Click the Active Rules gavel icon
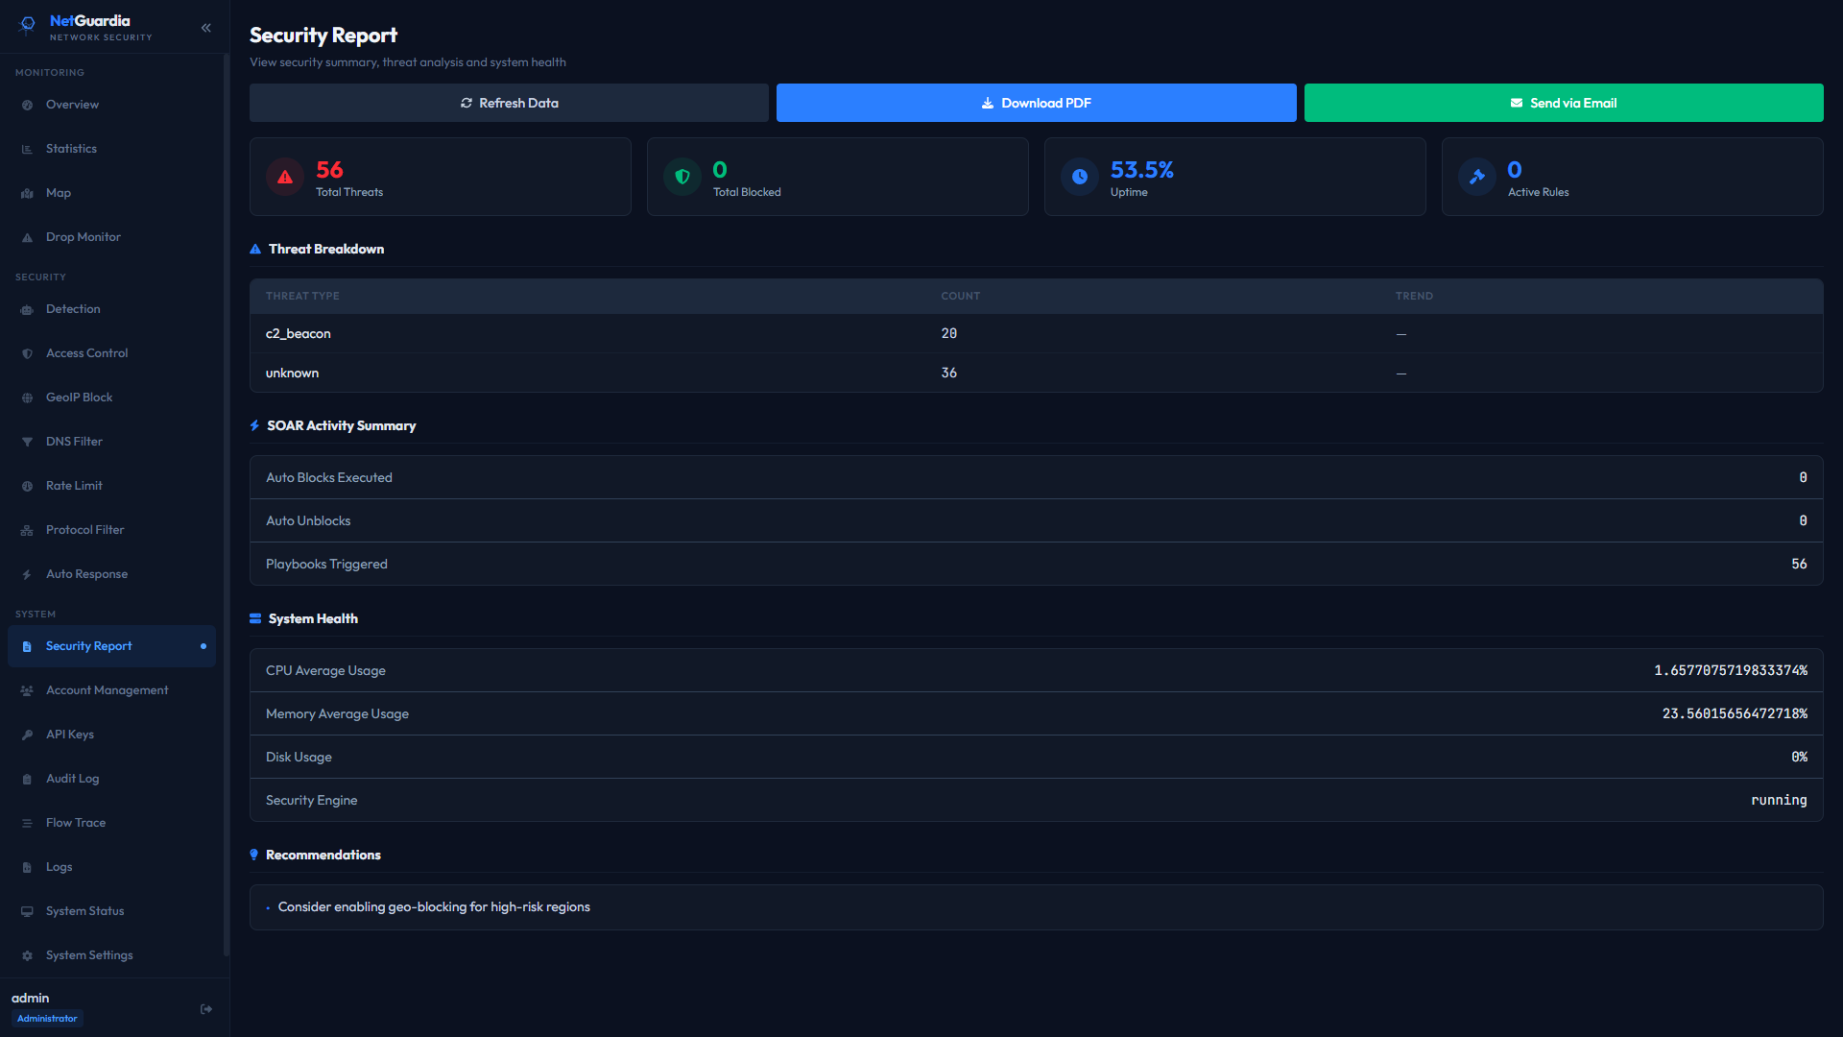 point(1477,177)
